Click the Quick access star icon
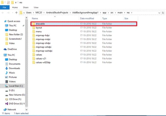The height and width of the screenshot is (116, 166). tap(5, 21)
